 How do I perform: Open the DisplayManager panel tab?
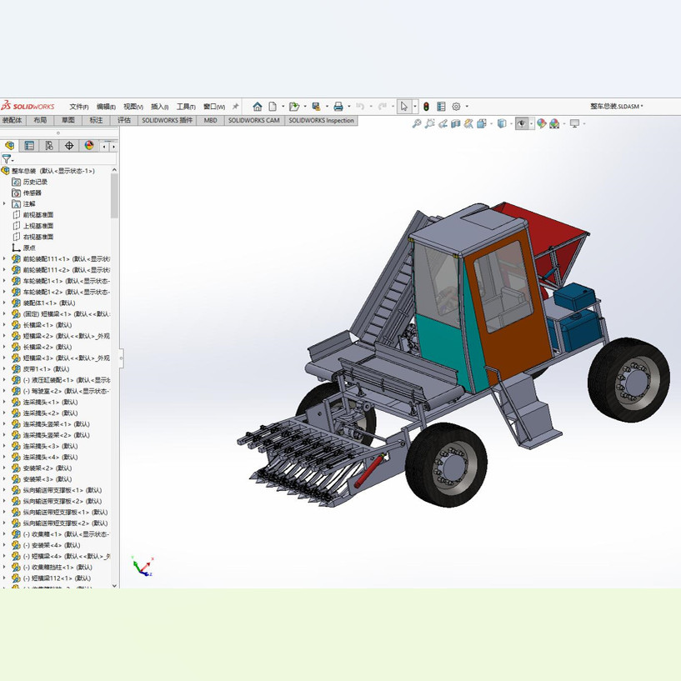tap(88, 146)
